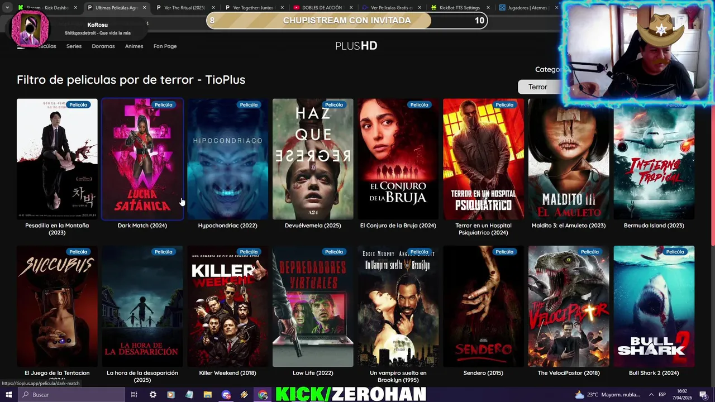Click the Hypochondriac (2022) title
Screen dimensions: 715x402
coord(228,226)
